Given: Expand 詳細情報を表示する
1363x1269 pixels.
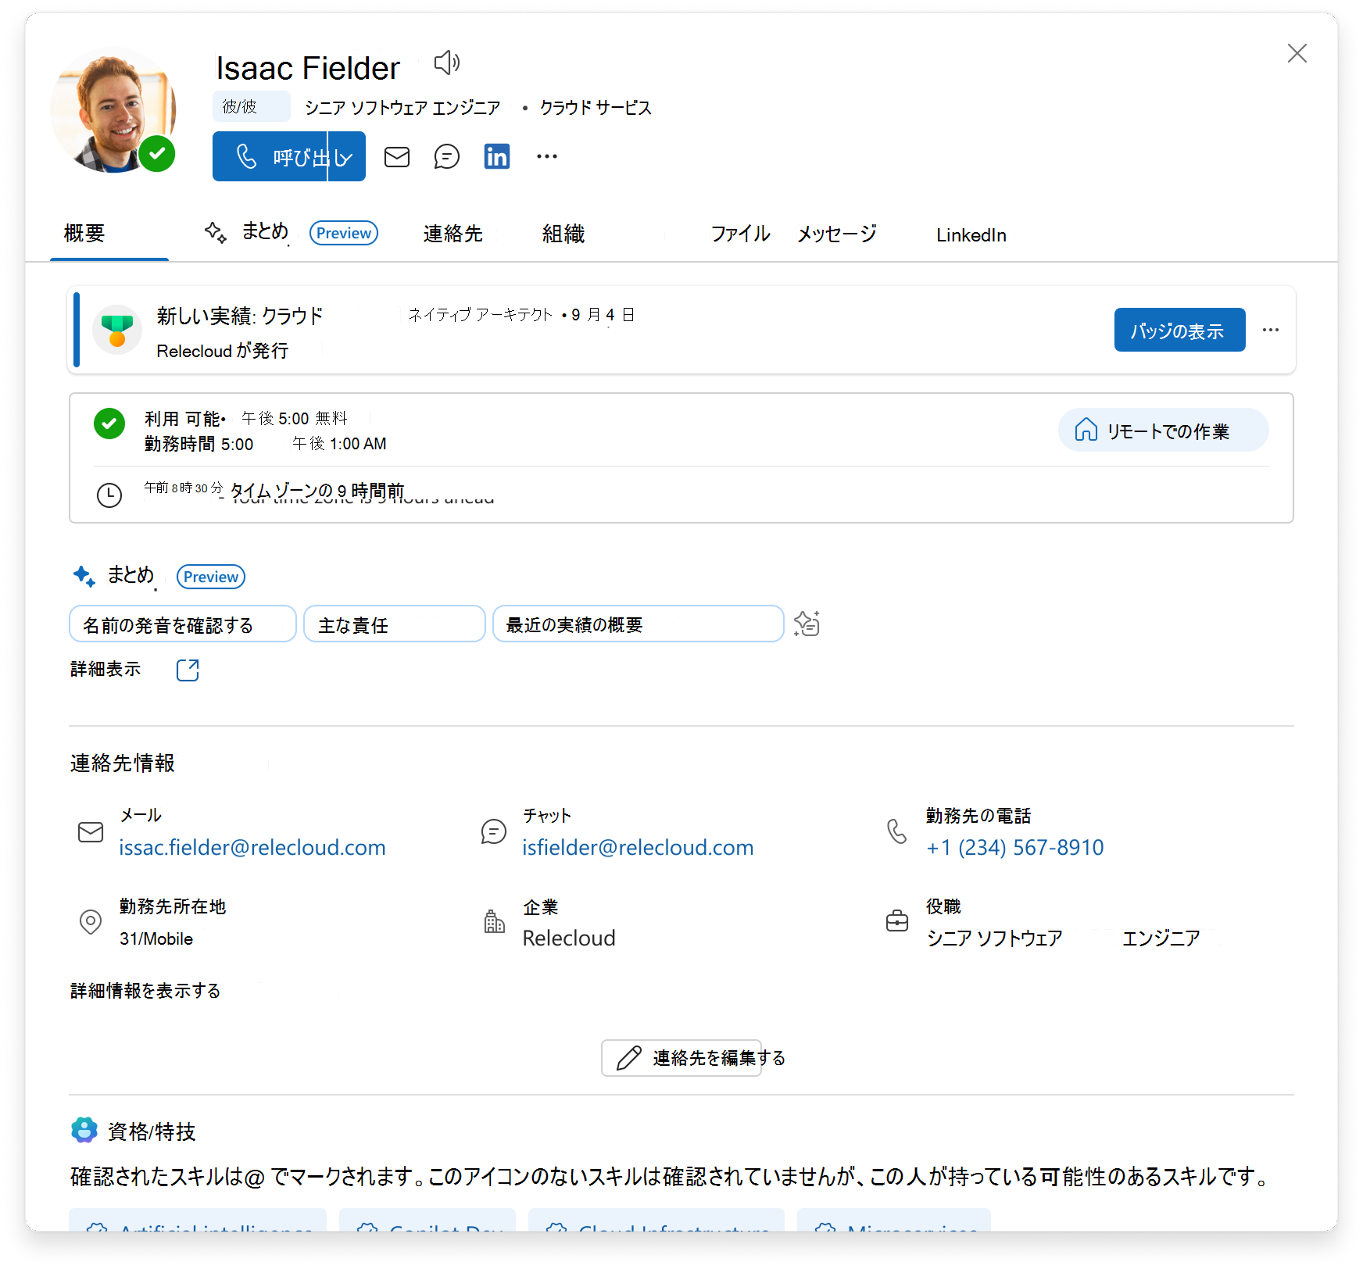Looking at the screenshot, I should tap(145, 991).
